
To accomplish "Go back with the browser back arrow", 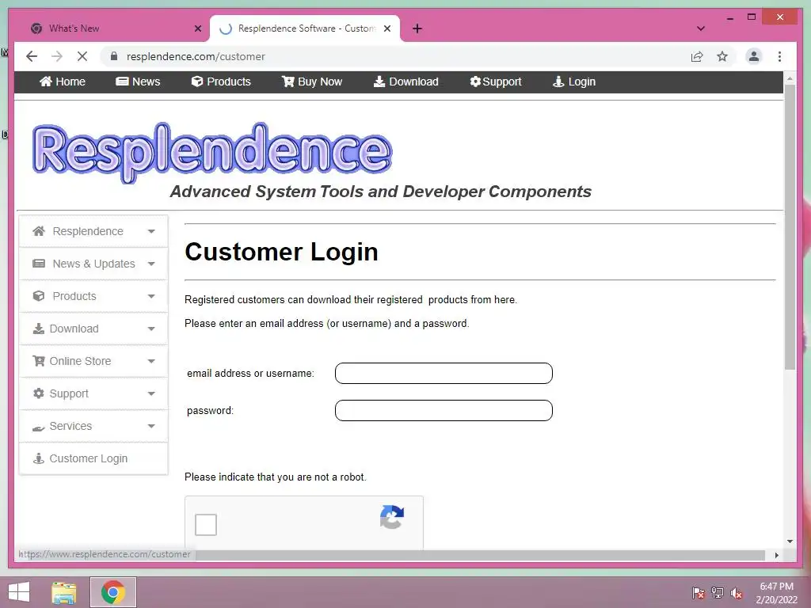I will (32, 56).
